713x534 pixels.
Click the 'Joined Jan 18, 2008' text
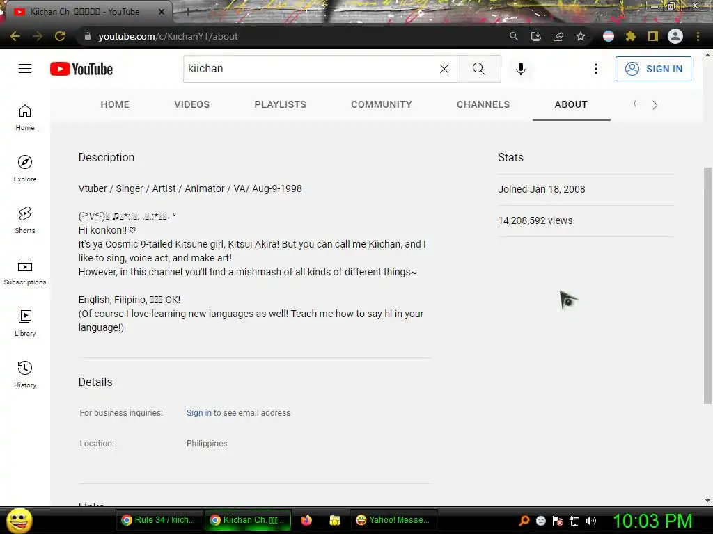(x=542, y=189)
